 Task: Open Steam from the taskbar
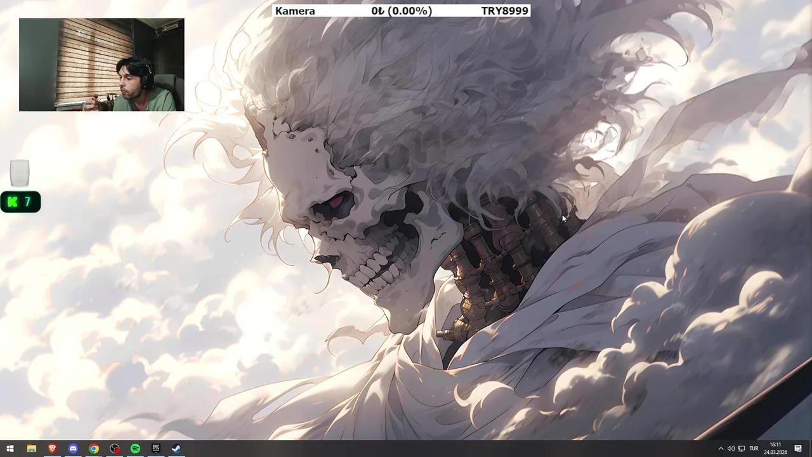click(177, 449)
